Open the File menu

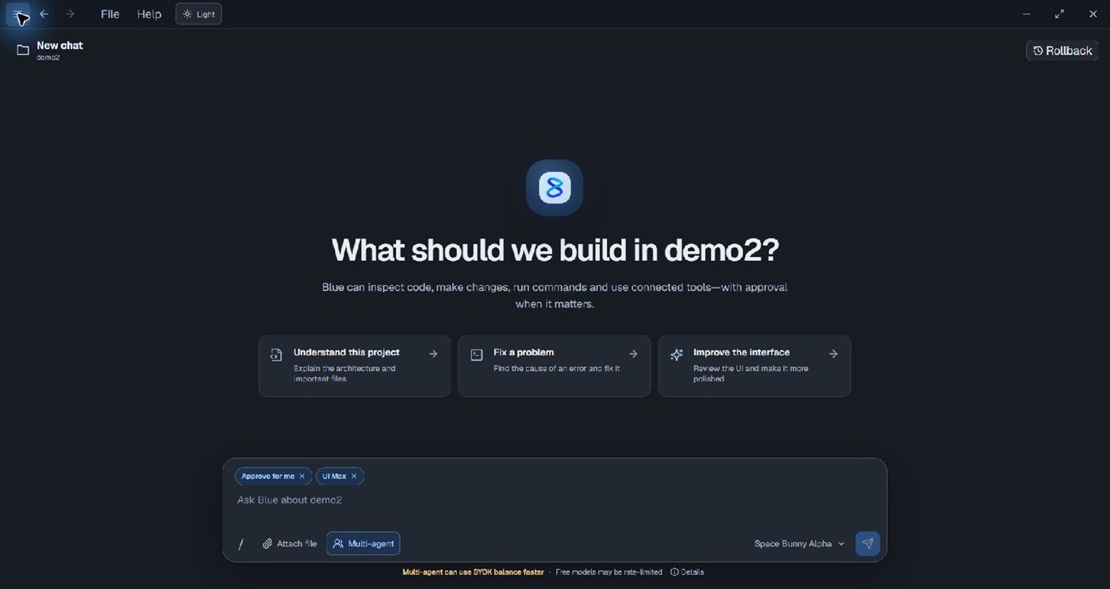click(x=110, y=14)
